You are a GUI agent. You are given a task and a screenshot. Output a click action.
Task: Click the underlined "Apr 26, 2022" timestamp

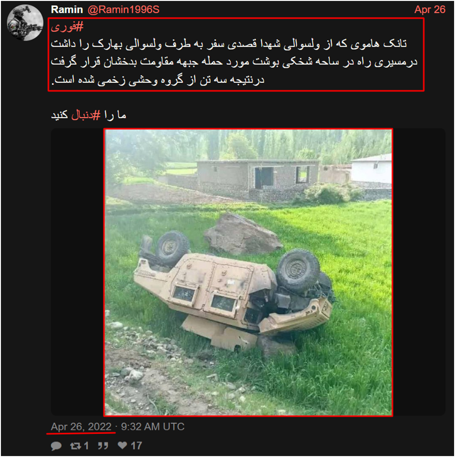pyautogui.click(x=81, y=427)
